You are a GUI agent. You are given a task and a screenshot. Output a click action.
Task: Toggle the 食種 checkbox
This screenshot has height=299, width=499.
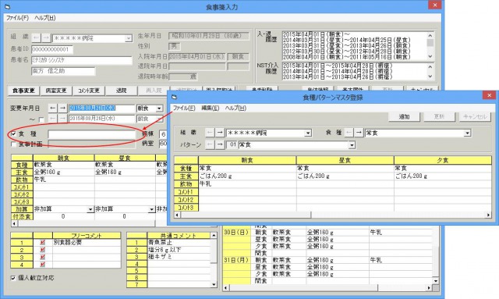pyautogui.click(x=13, y=133)
